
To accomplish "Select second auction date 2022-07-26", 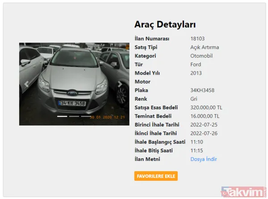I will [x=204, y=133].
